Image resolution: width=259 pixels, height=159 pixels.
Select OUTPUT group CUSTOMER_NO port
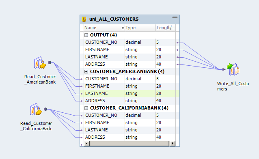pos(129,43)
